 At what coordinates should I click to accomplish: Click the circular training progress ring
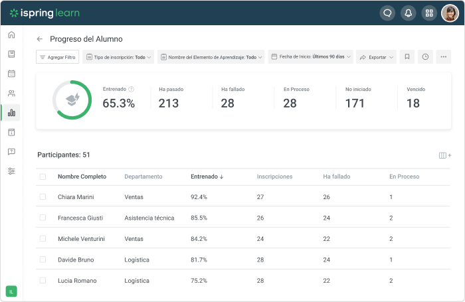(72, 100)
